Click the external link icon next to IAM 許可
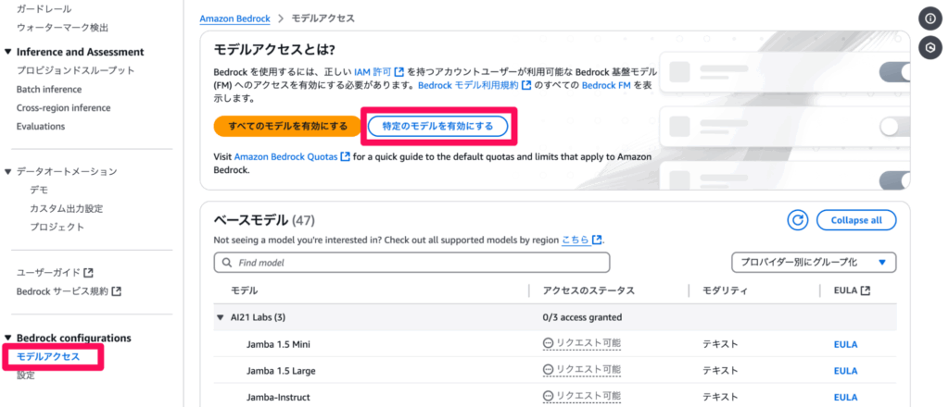Screen dimensions: 949x407 pyautogui.click(x=399, y=72)
